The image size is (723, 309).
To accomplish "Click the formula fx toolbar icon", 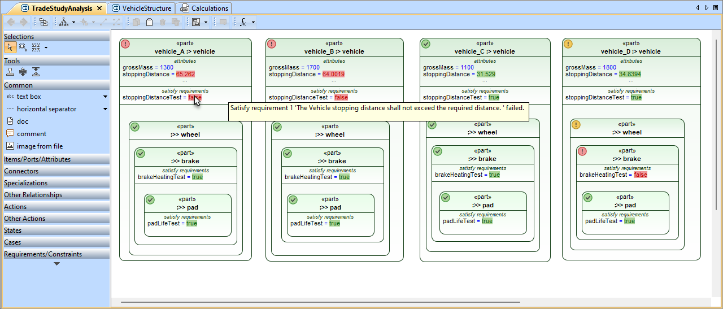I will pos(243,22).
